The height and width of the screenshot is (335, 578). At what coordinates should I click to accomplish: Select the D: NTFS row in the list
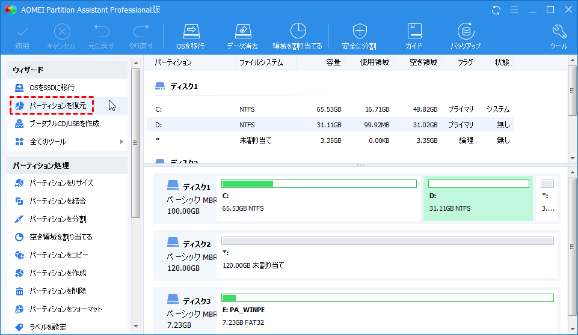[330, 125]
